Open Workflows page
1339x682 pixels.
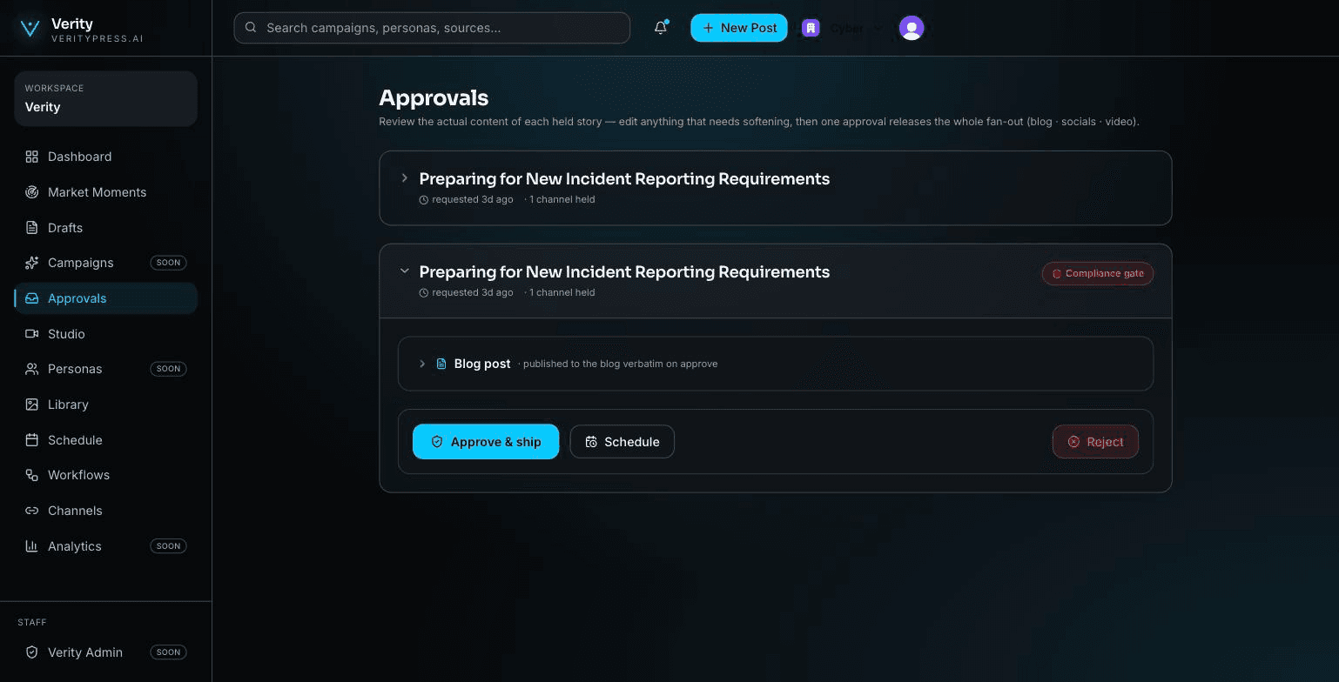click(105, 475)
